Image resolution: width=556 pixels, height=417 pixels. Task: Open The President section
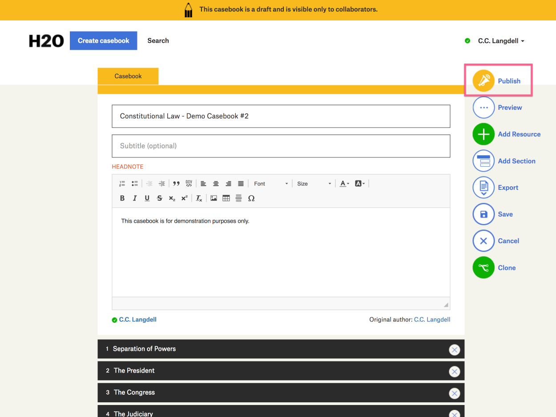point(134,371)
